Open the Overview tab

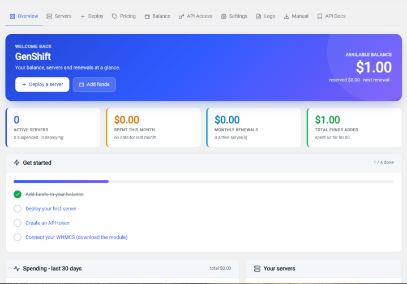pos(24,16)
